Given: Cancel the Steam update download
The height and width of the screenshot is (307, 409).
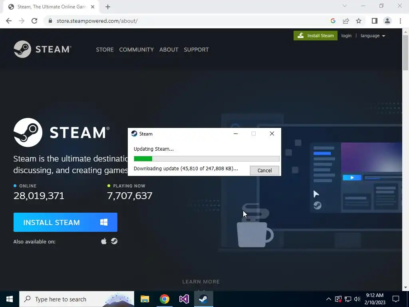Looking at the screenshot, I should [x=264, y=170].
